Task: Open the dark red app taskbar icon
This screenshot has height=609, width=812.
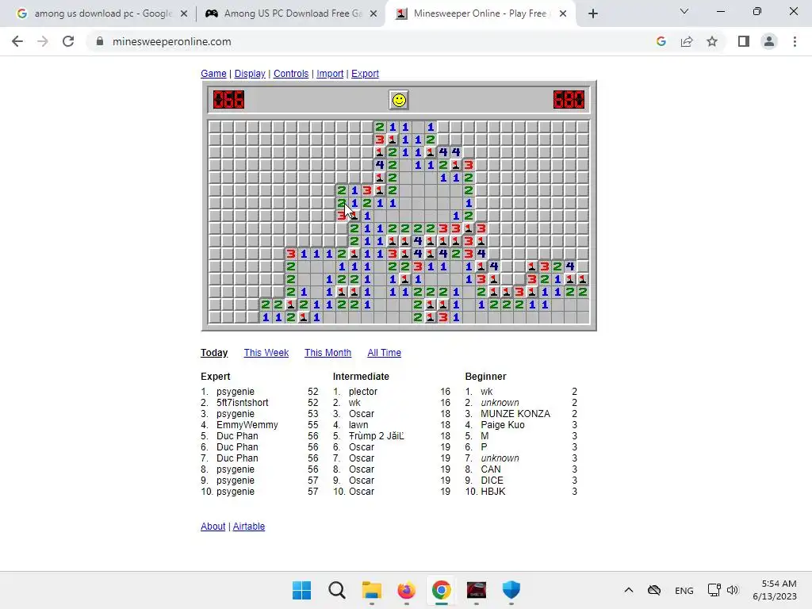Action: click(477, 590)
